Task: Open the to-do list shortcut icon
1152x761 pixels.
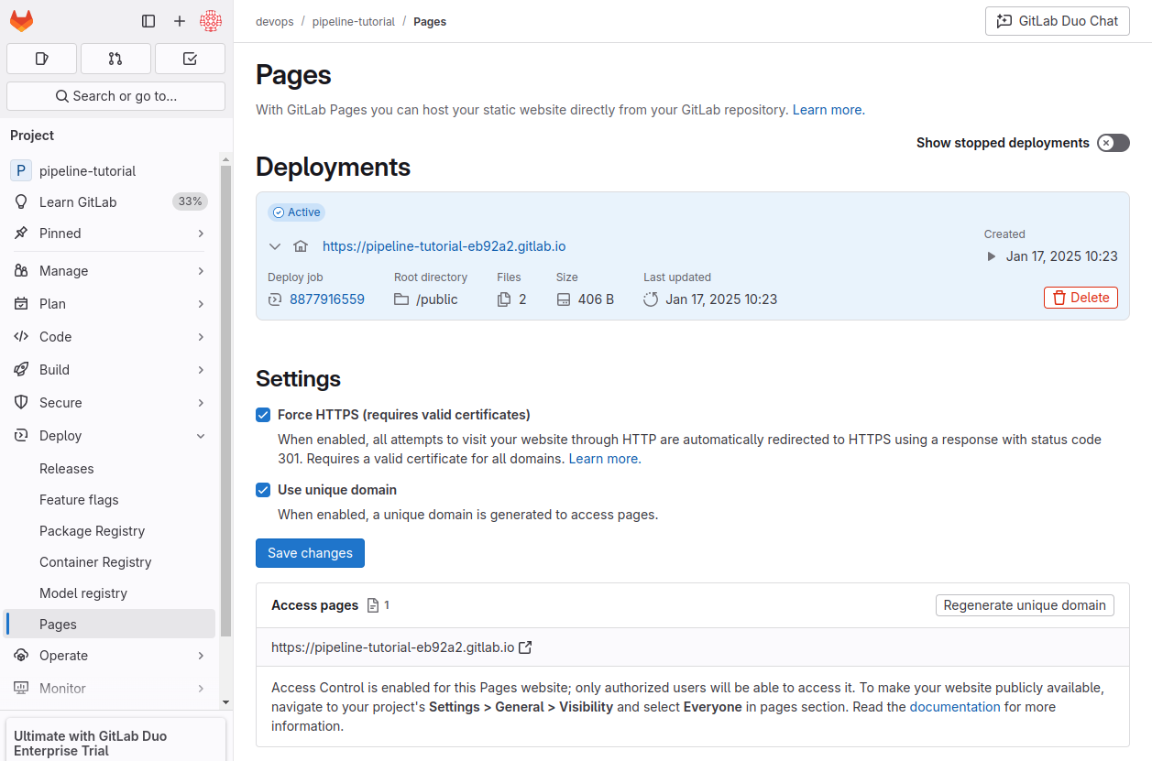Action: click(190, 59)
